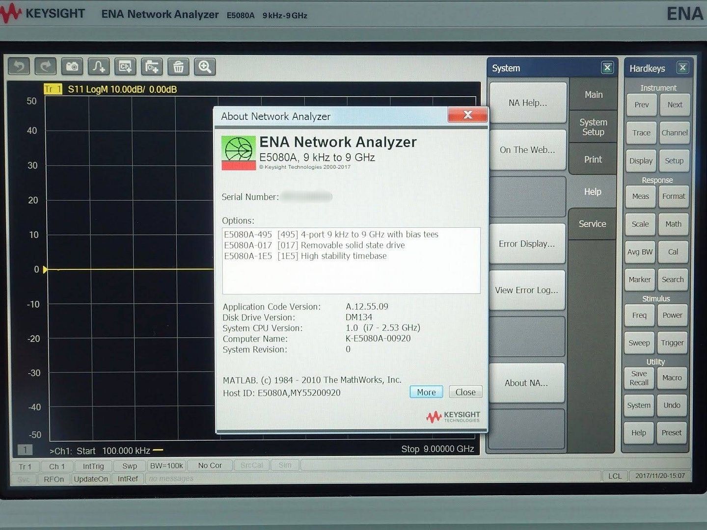Viewport: 707px width, 530px height.
Task: Select the Scale hardkey
Action: click(640, 224)
